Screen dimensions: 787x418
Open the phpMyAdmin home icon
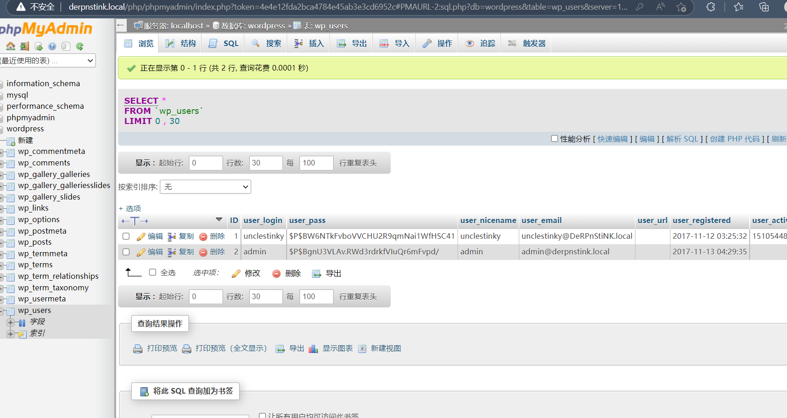(11, 46)
